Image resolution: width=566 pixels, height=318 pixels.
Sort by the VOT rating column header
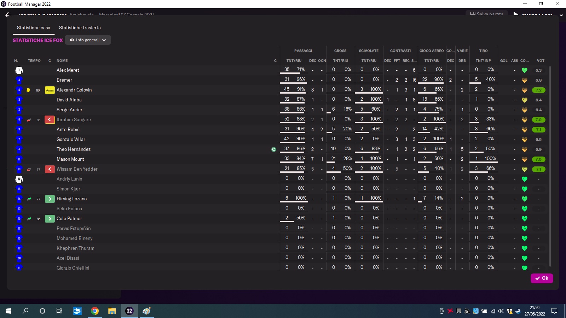[541, 61]
